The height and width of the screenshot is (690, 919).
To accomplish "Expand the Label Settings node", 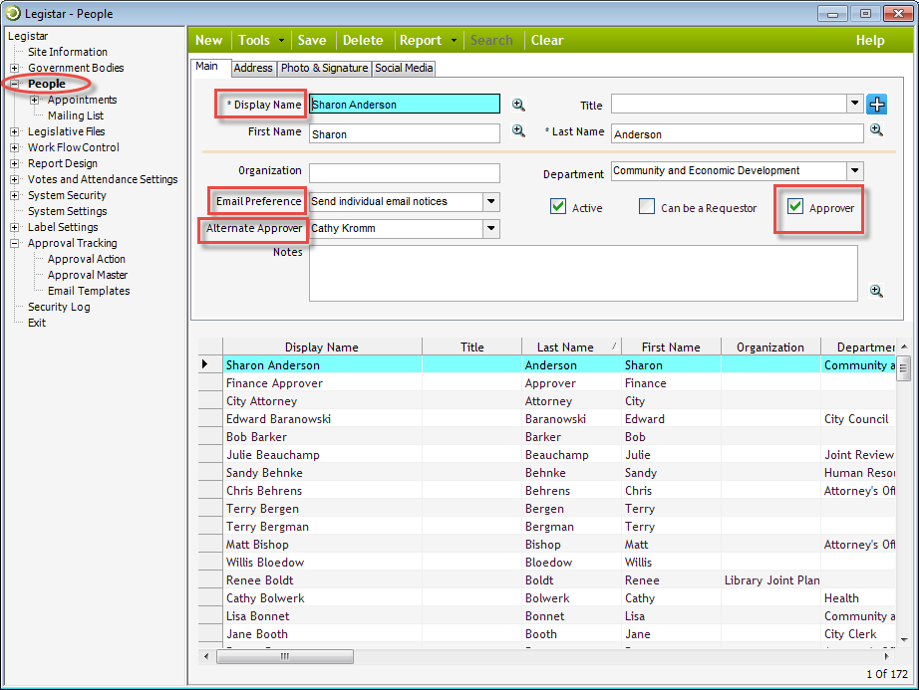I will pos(15,227).
